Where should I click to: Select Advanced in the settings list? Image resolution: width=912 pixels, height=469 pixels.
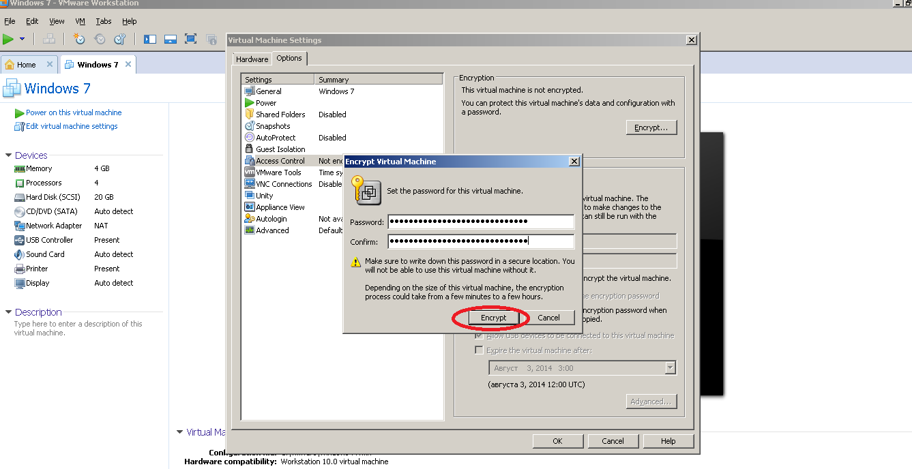(273, 230)
